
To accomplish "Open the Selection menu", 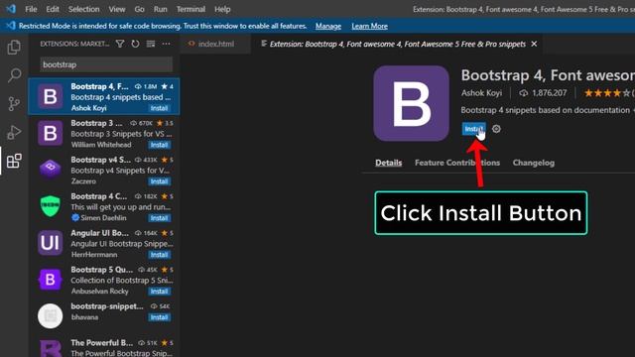I will pyautogui.click(x=83, y=9).
